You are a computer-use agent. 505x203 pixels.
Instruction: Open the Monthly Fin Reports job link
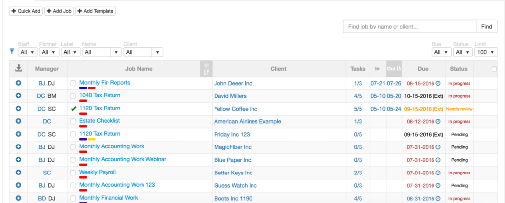(x=105, y=83)
